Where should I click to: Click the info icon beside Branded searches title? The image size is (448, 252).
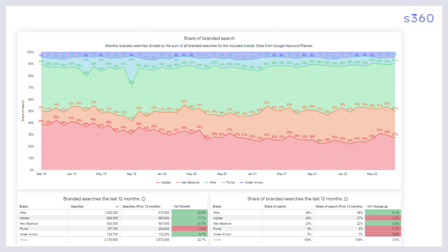pyautogui.click(x=143, y=199)
